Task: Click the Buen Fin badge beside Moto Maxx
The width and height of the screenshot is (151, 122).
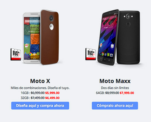Action: (91, 54)
